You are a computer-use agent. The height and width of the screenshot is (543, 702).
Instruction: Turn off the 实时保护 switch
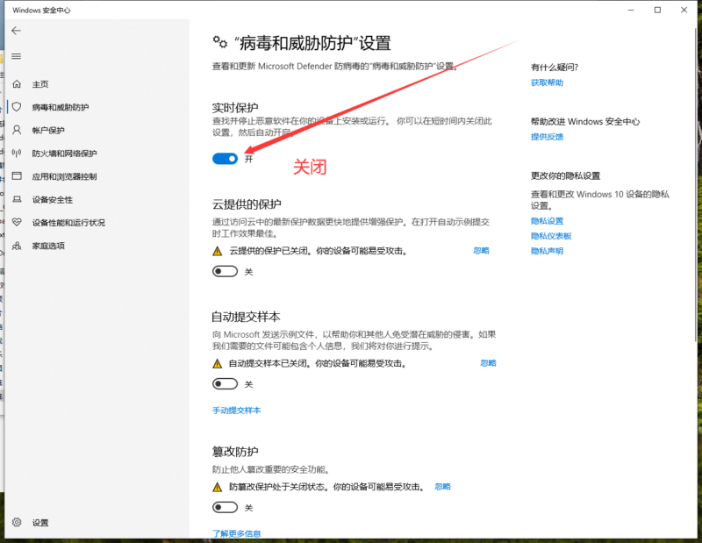tap(226, 159)
